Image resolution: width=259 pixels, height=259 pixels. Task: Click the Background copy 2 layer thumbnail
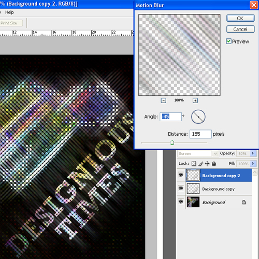(193, 176)
